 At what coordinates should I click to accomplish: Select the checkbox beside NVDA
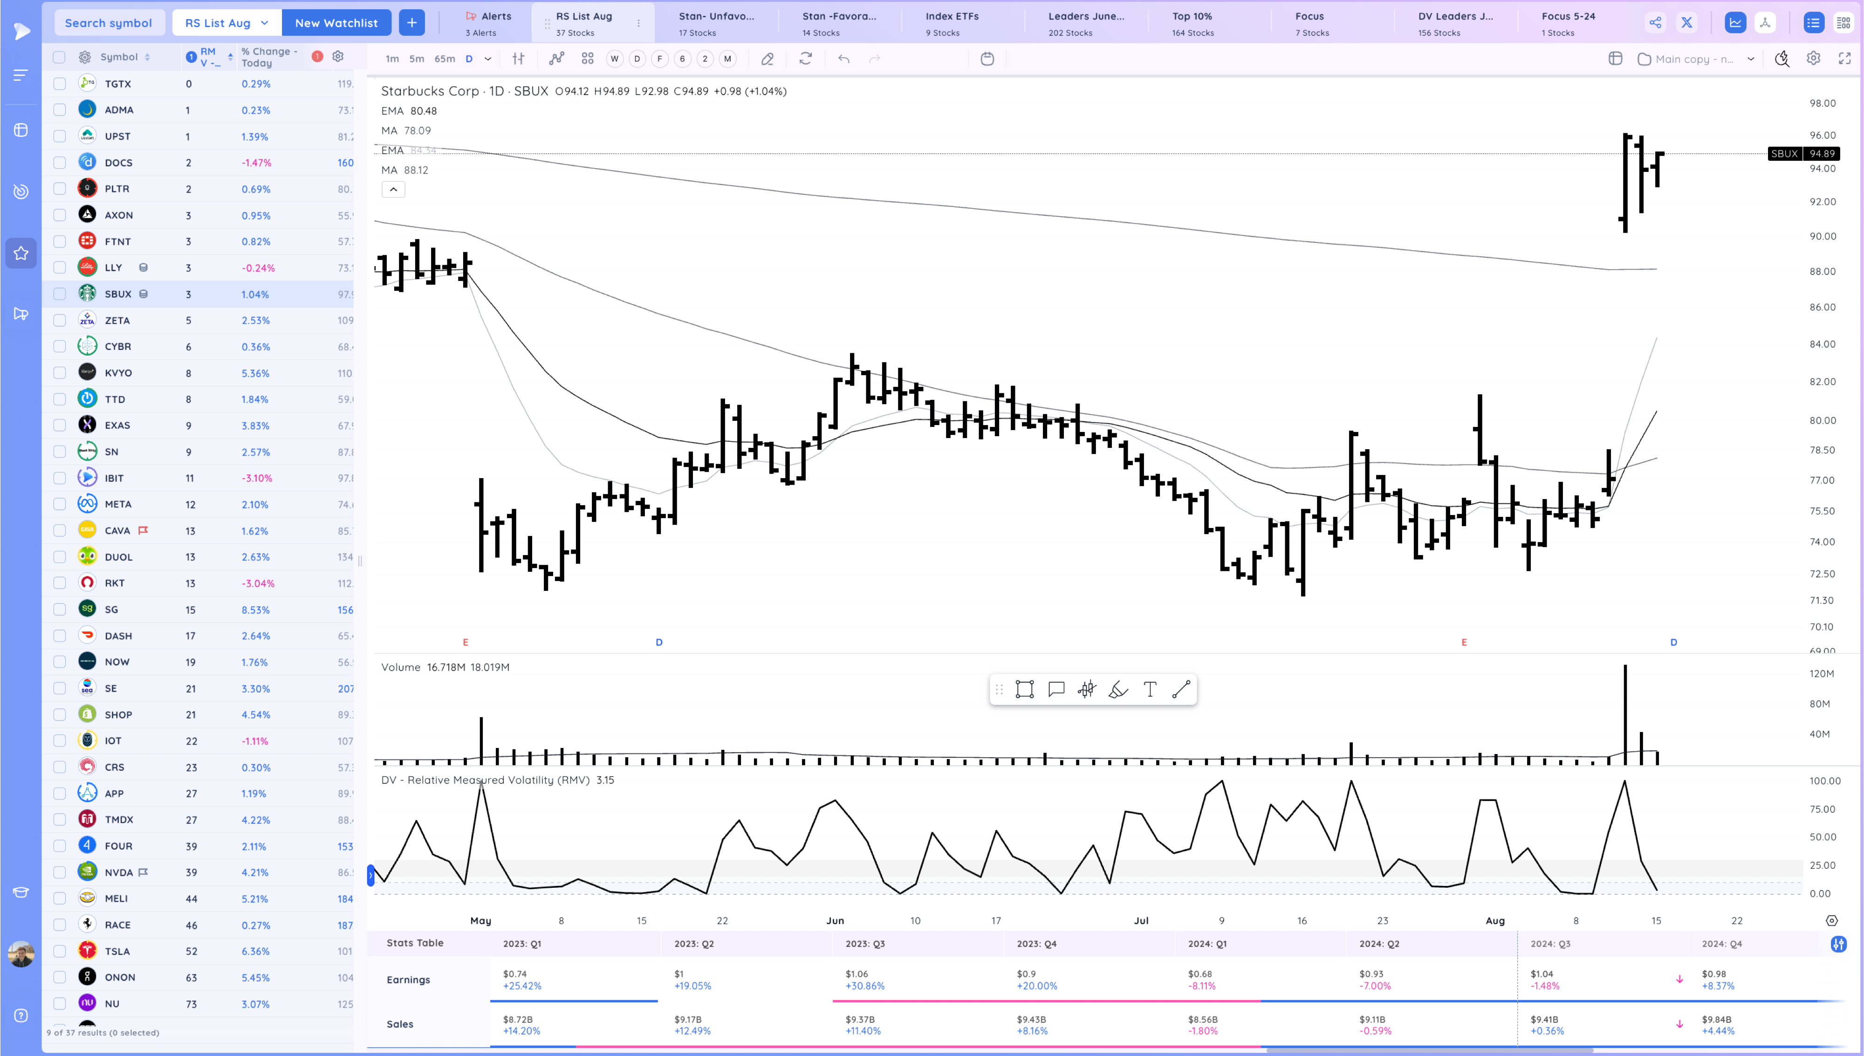(x=60, y=872)
